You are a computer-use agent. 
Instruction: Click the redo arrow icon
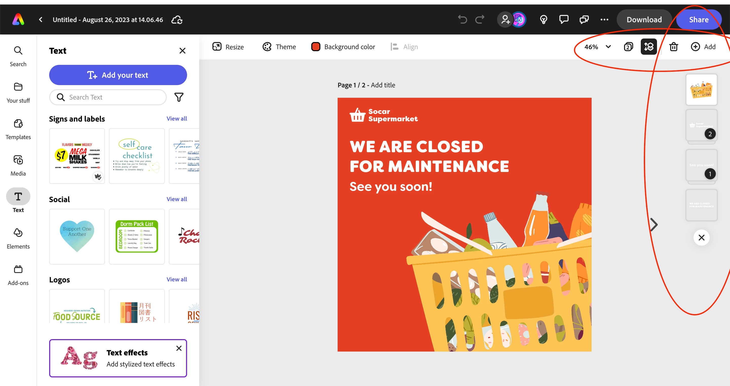coord(480,20)
